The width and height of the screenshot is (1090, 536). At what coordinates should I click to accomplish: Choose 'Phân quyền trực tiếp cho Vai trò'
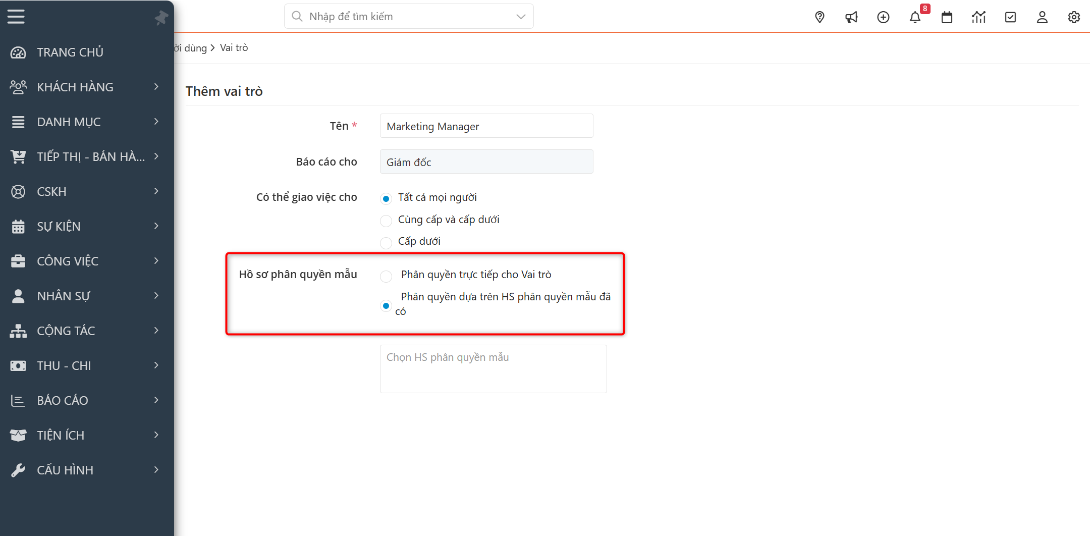coord(386,276)
